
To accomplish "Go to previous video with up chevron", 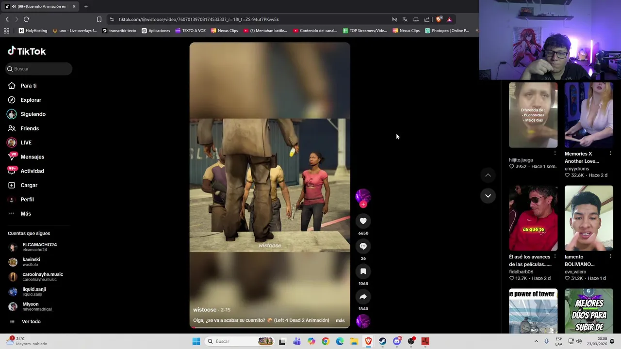I will click(x=488, y=175).
